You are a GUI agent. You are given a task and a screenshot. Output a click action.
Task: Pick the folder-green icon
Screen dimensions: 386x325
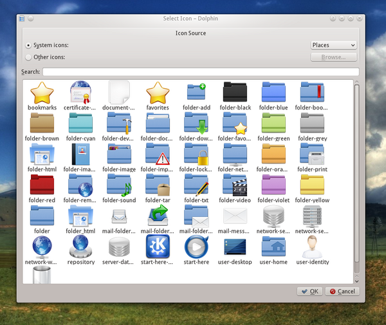pyautogui.click(x=273, y=124)
